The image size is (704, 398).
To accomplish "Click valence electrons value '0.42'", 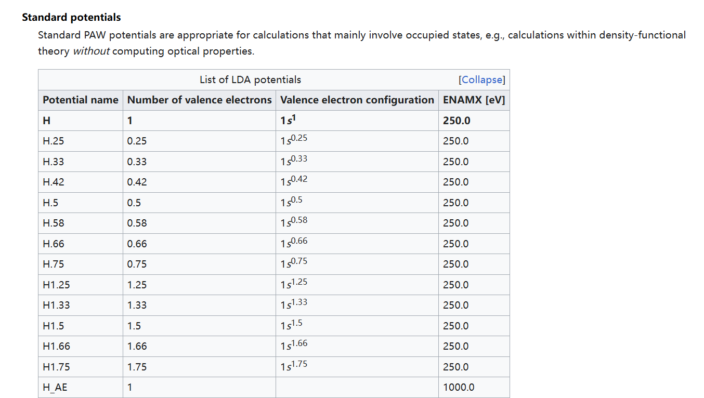I will click(x=137, y=182).
